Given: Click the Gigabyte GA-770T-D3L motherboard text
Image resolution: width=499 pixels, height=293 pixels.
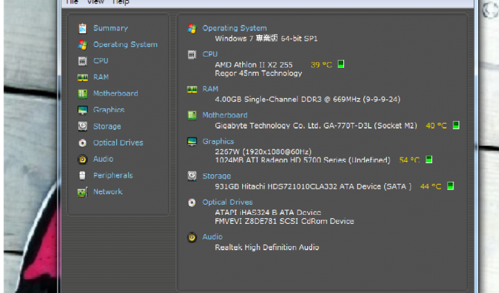Looking at the screenshot, I should tap(316, 126).
